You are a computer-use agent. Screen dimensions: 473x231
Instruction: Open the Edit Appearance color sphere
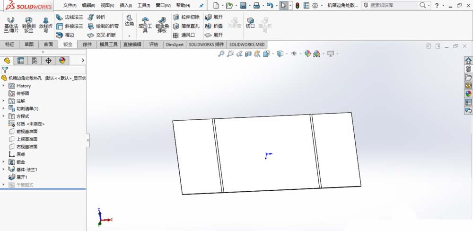pos(307,54)
